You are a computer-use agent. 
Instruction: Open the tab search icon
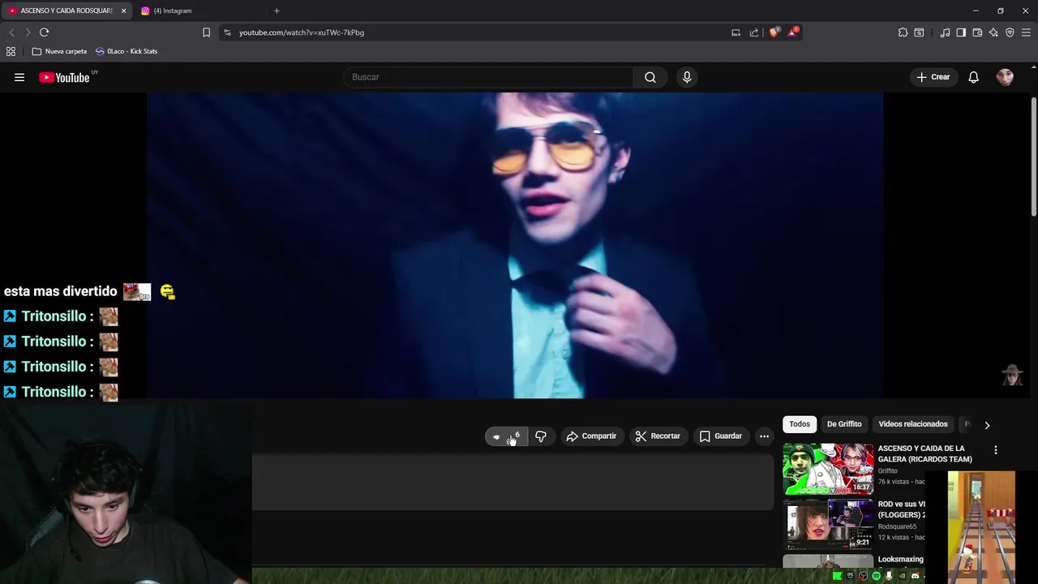919,32
